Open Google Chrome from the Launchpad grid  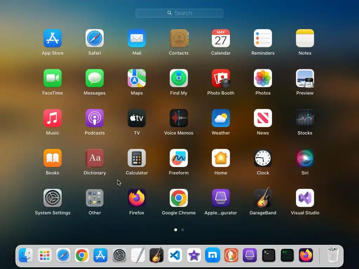179,198
